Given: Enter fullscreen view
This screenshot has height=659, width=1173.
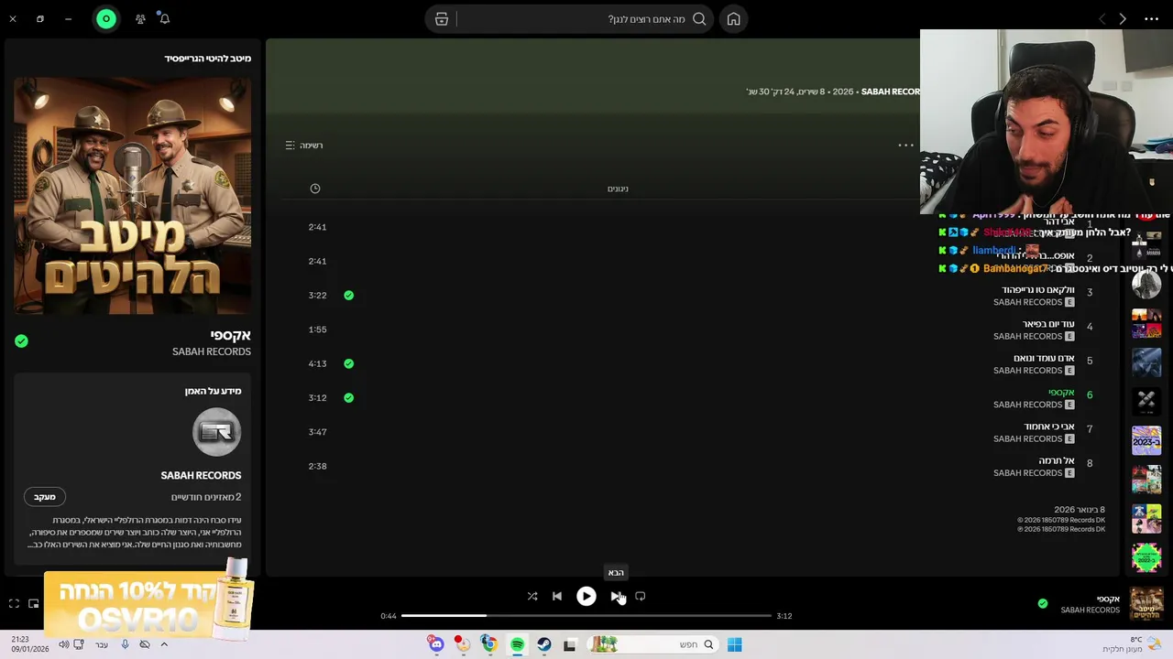Looking at the screenshot, I should pyautogui.click(x=14, y=603).
